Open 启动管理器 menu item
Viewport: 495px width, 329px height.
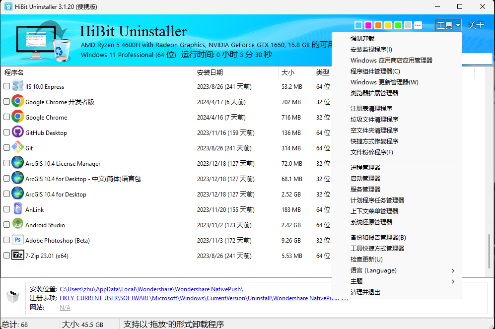tap(397, 179)
